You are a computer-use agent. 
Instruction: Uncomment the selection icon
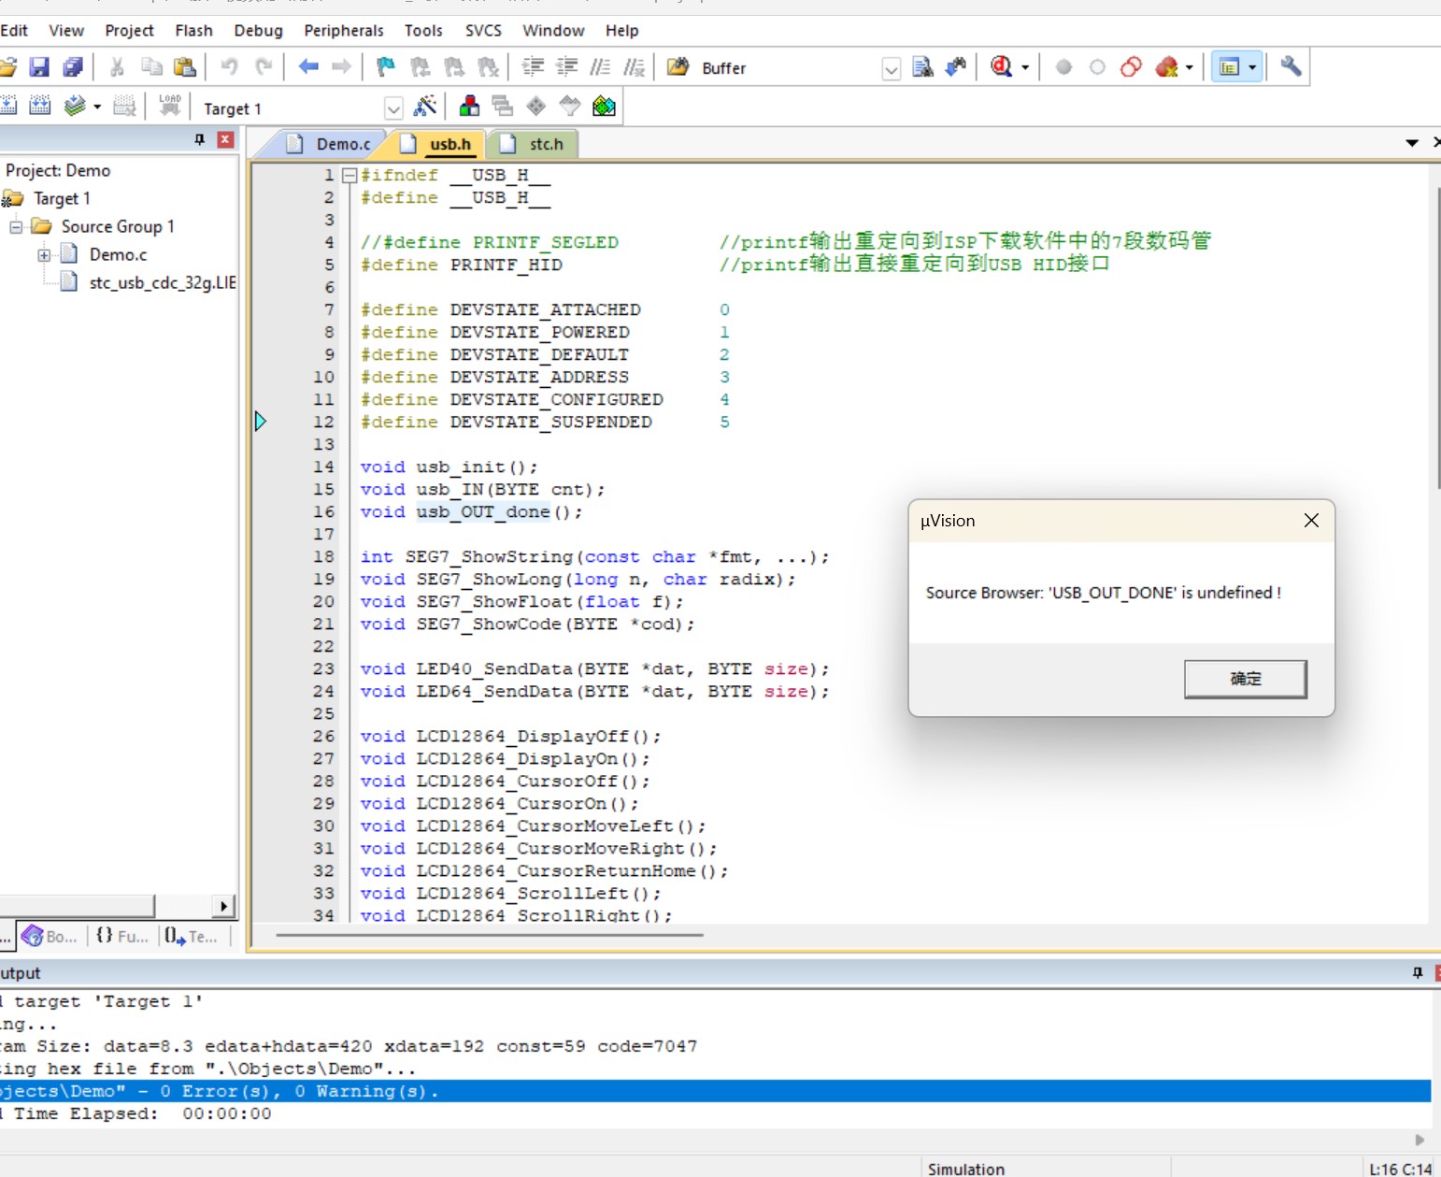(x=635, y=66)
